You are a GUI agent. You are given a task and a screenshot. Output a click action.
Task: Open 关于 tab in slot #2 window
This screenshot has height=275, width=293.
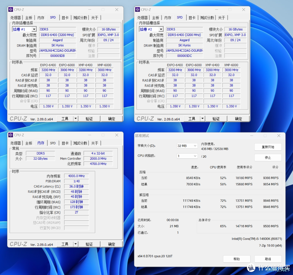tap(221, 18)
